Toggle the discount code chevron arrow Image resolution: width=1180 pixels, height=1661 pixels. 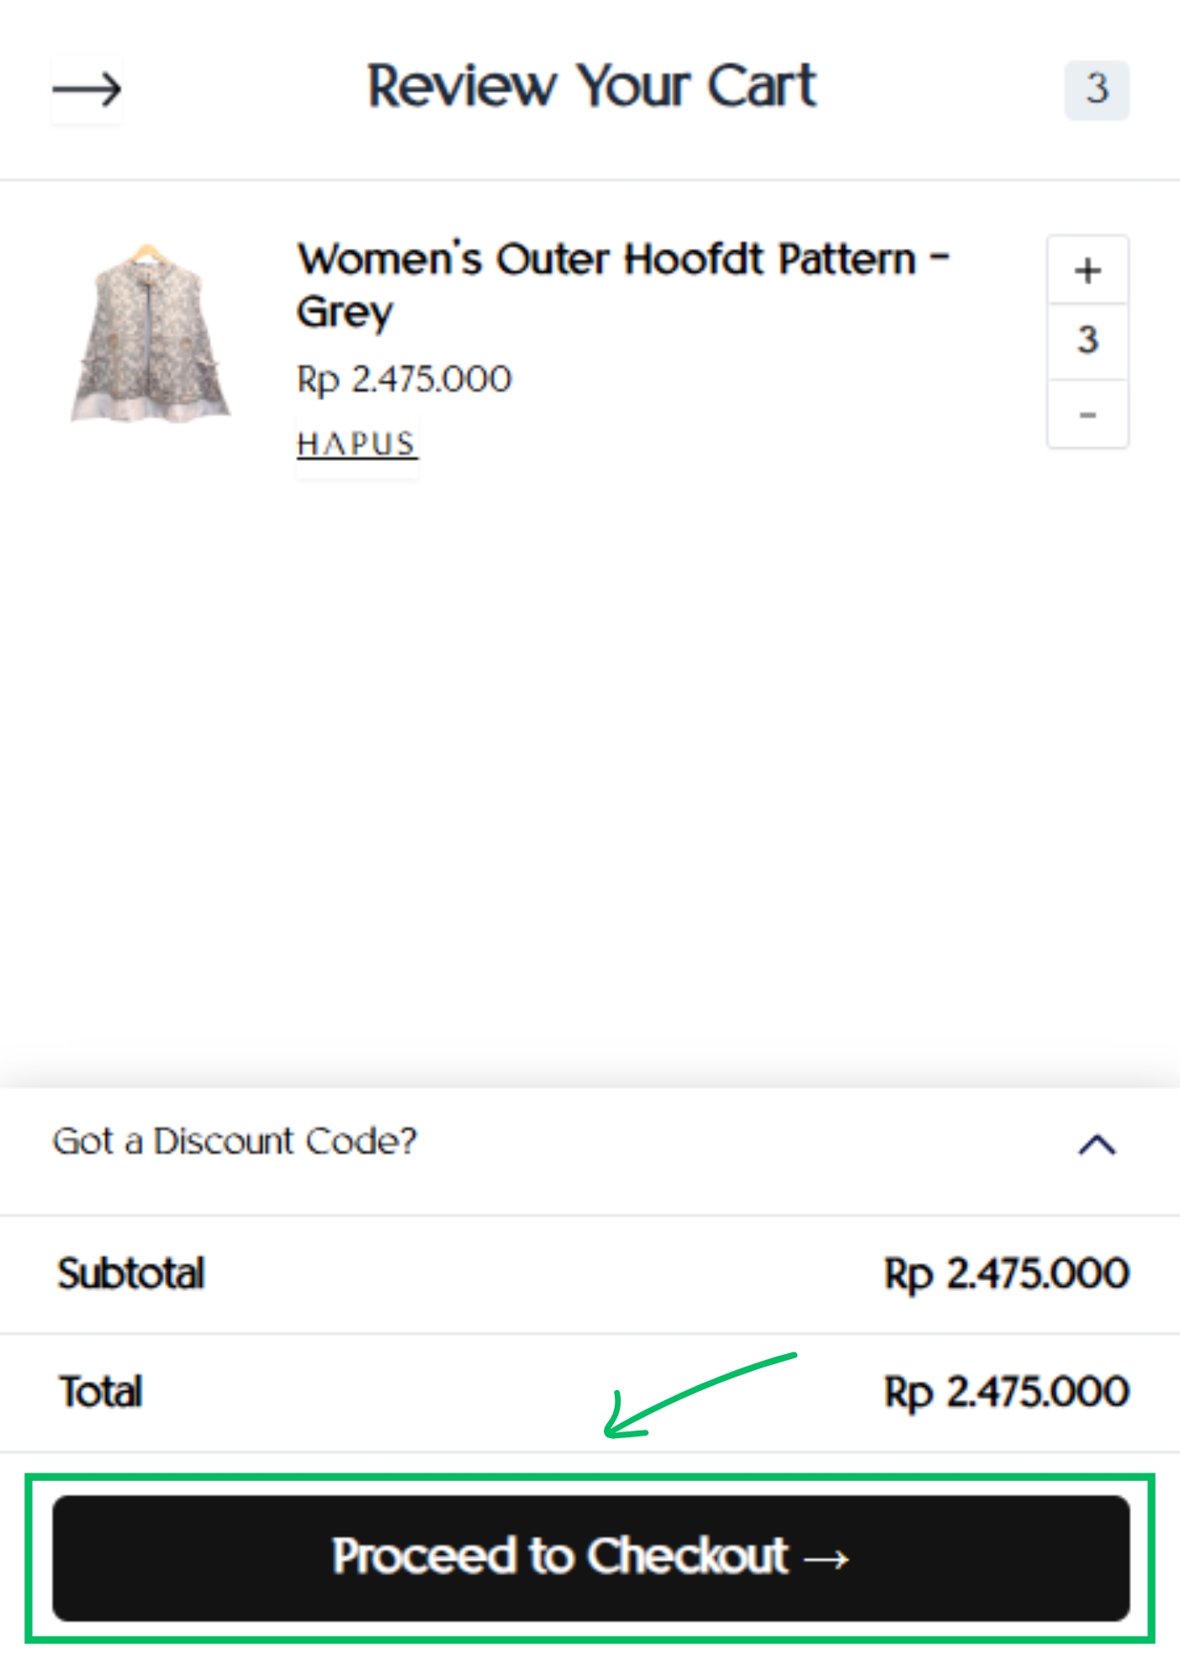pyautogui.click(x=1097, y=1145)
